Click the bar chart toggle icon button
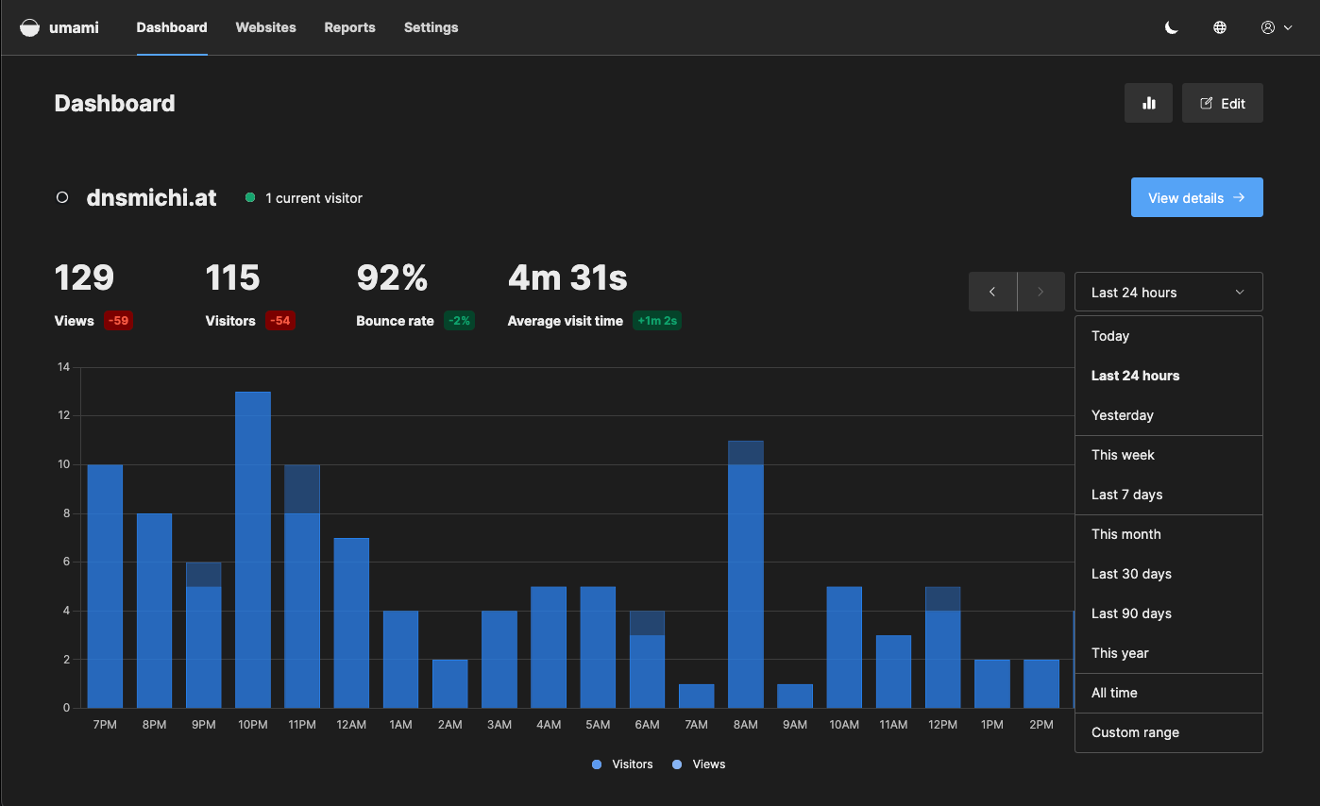Screen dimensions: 1320x806 (x=1148, y=104)
